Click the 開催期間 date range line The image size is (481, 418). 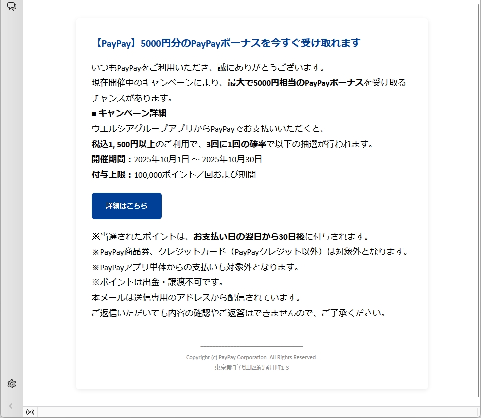pos(176,159)
